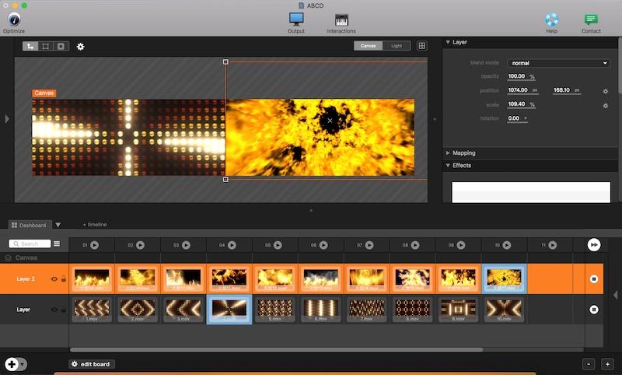Select the 10.mov clip thumbnail
622x375 pixels.
(x=504, y=310)
